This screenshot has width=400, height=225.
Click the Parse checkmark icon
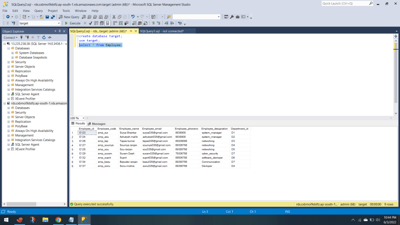coord(90,23)
